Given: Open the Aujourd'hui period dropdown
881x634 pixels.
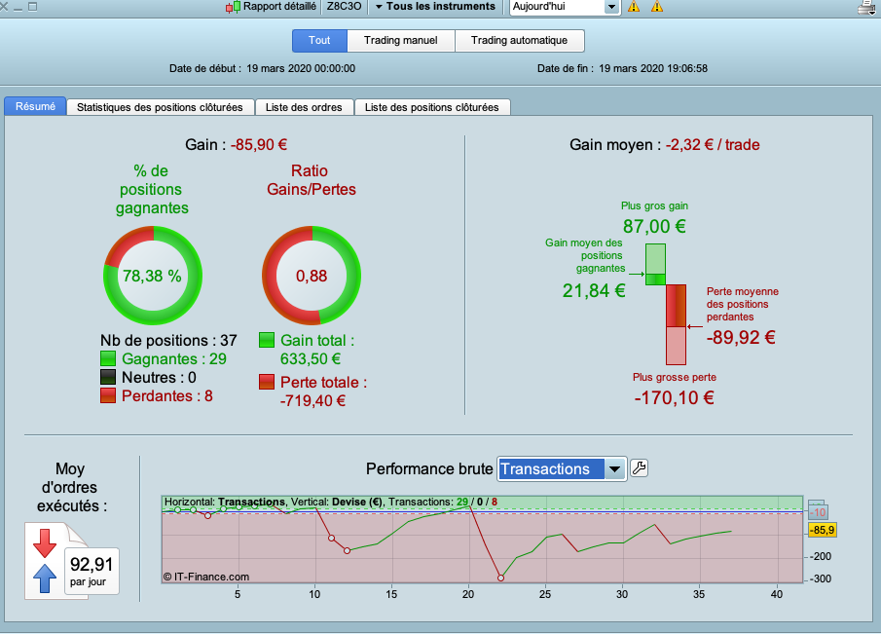Looking at the screenshot, I should coord(610,8).
